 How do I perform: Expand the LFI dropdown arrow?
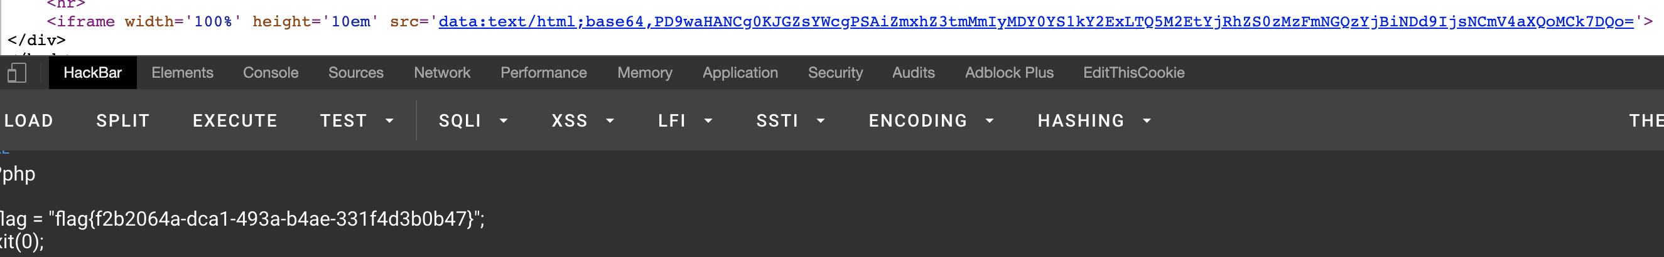[708, 120]
